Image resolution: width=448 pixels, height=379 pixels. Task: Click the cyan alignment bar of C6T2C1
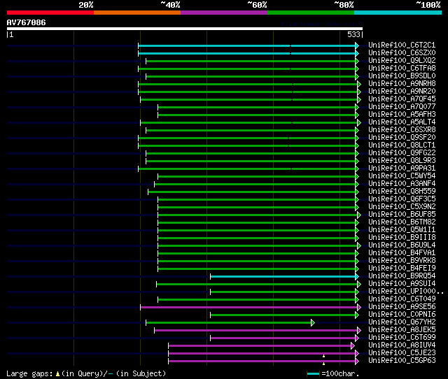[x=247, y=45]
